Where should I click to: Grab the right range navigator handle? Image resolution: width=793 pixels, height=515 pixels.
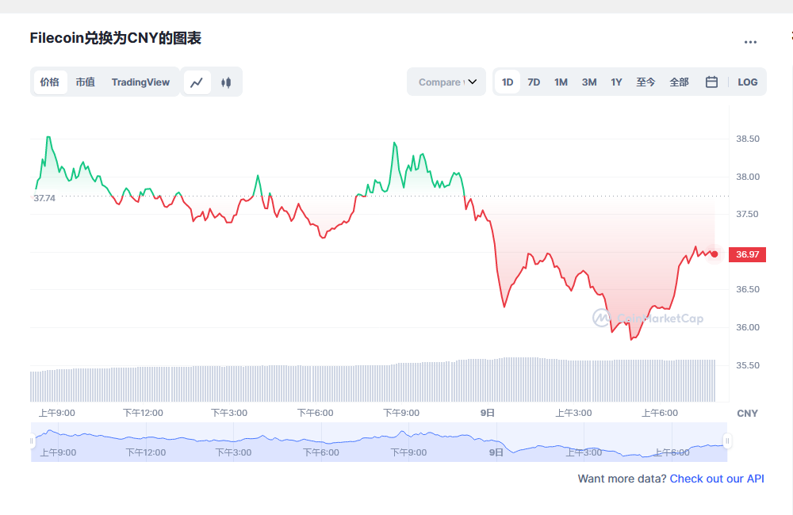tap(727, 441)
